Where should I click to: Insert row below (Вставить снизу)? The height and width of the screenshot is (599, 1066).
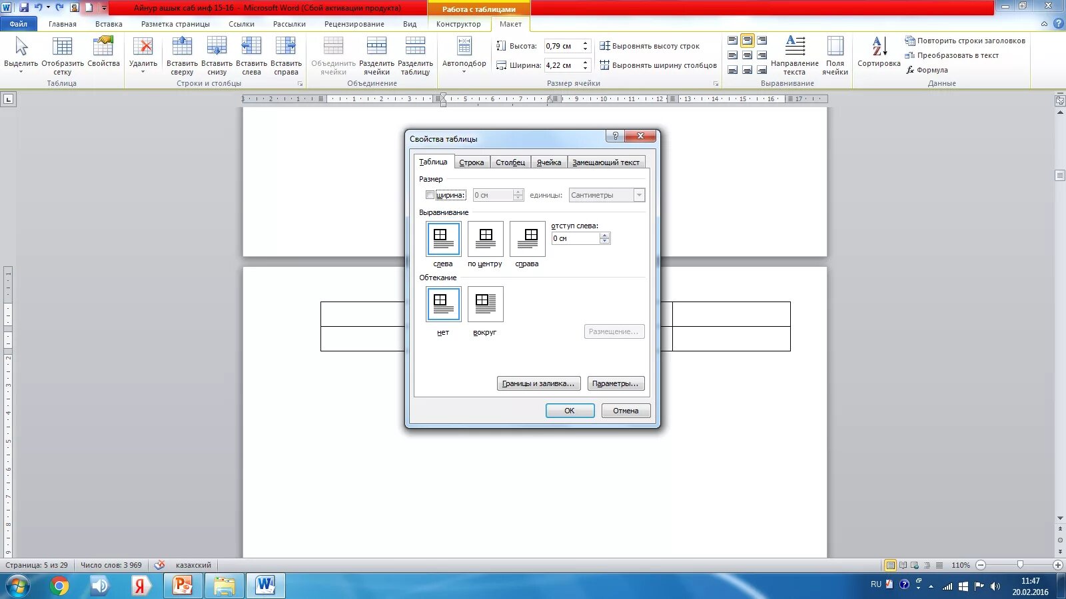click(217, 55)
